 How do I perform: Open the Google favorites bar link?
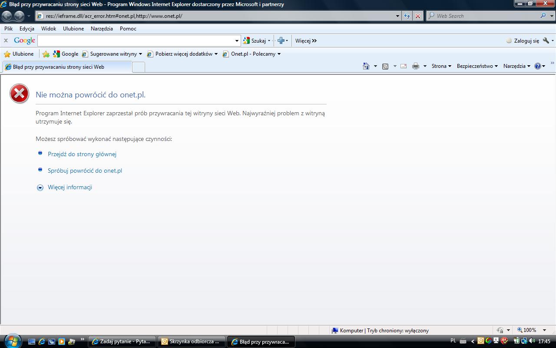coord(66,54)
